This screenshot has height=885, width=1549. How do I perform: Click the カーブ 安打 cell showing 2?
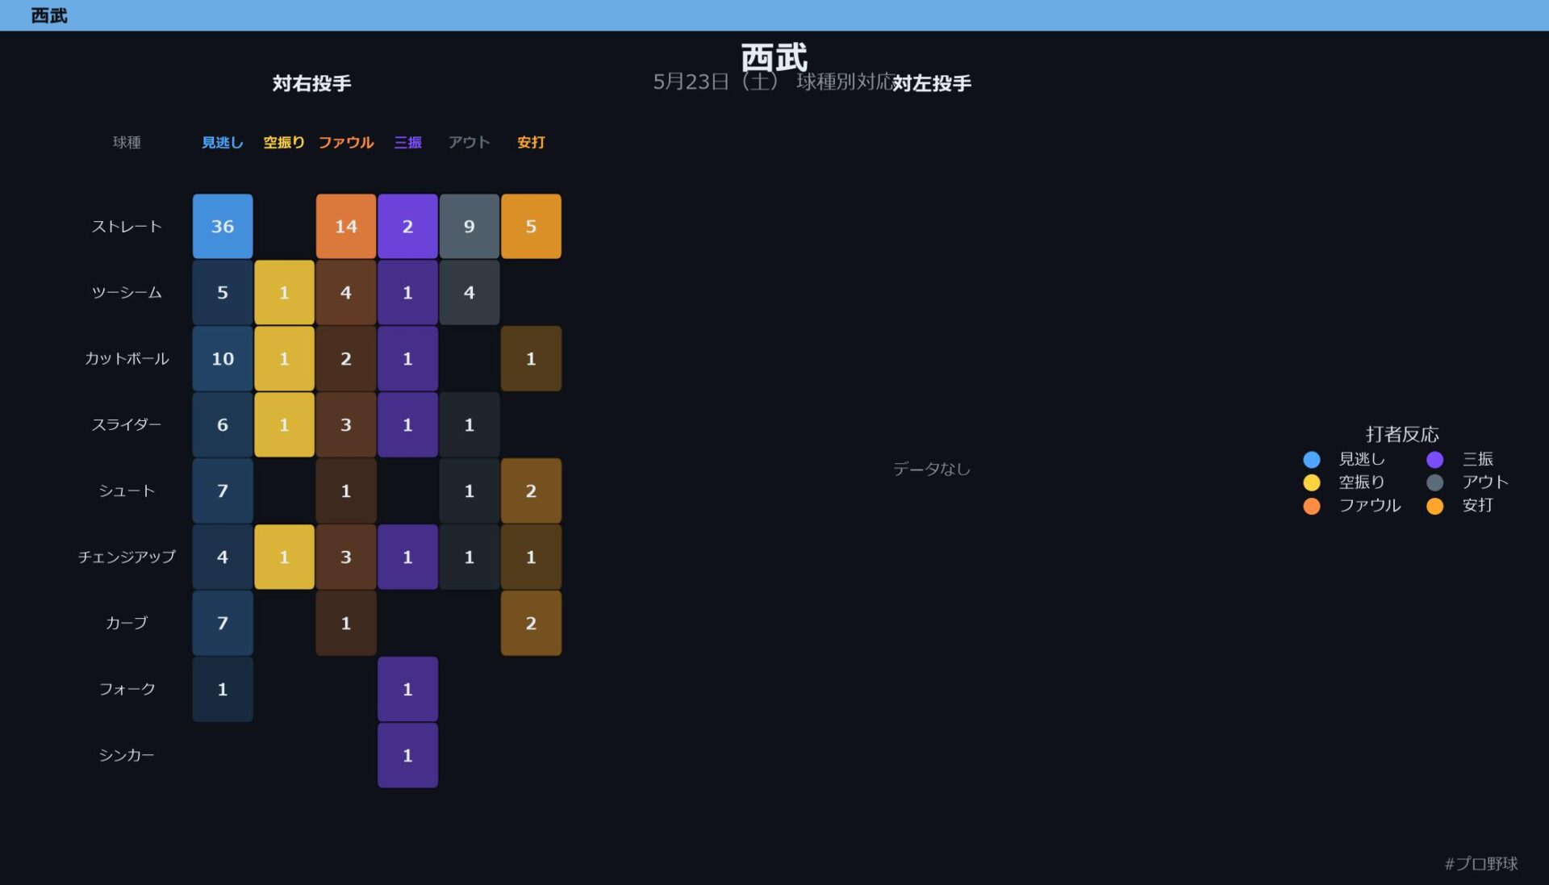[531, 624]
